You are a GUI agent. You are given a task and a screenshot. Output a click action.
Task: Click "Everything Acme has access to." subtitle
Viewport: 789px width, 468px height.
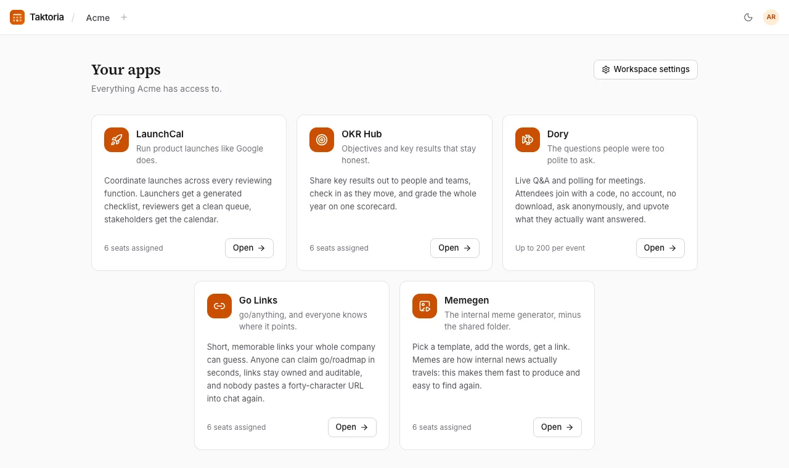[157, 89]
